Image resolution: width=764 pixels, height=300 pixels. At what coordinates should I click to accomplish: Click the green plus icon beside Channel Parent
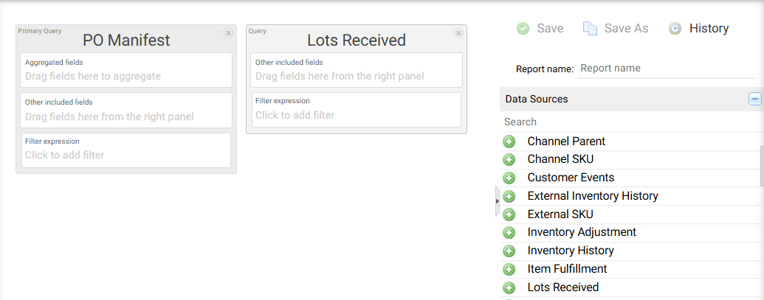tap(509, 142)
